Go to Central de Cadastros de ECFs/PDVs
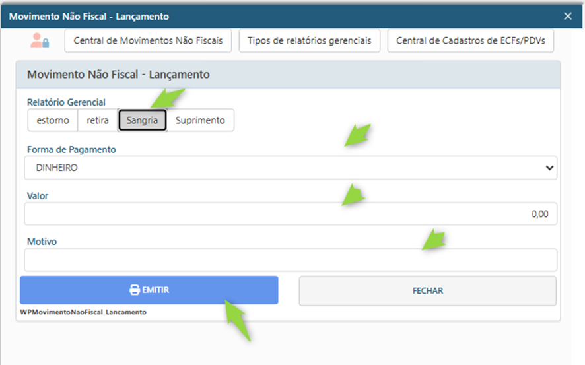This screenshot has width=585, height=365. (470, 41)
